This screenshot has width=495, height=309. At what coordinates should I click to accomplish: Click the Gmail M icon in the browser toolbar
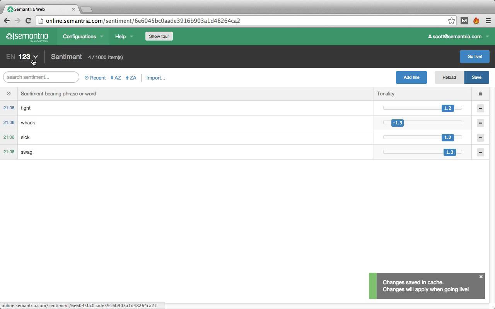tap(464, 21)
